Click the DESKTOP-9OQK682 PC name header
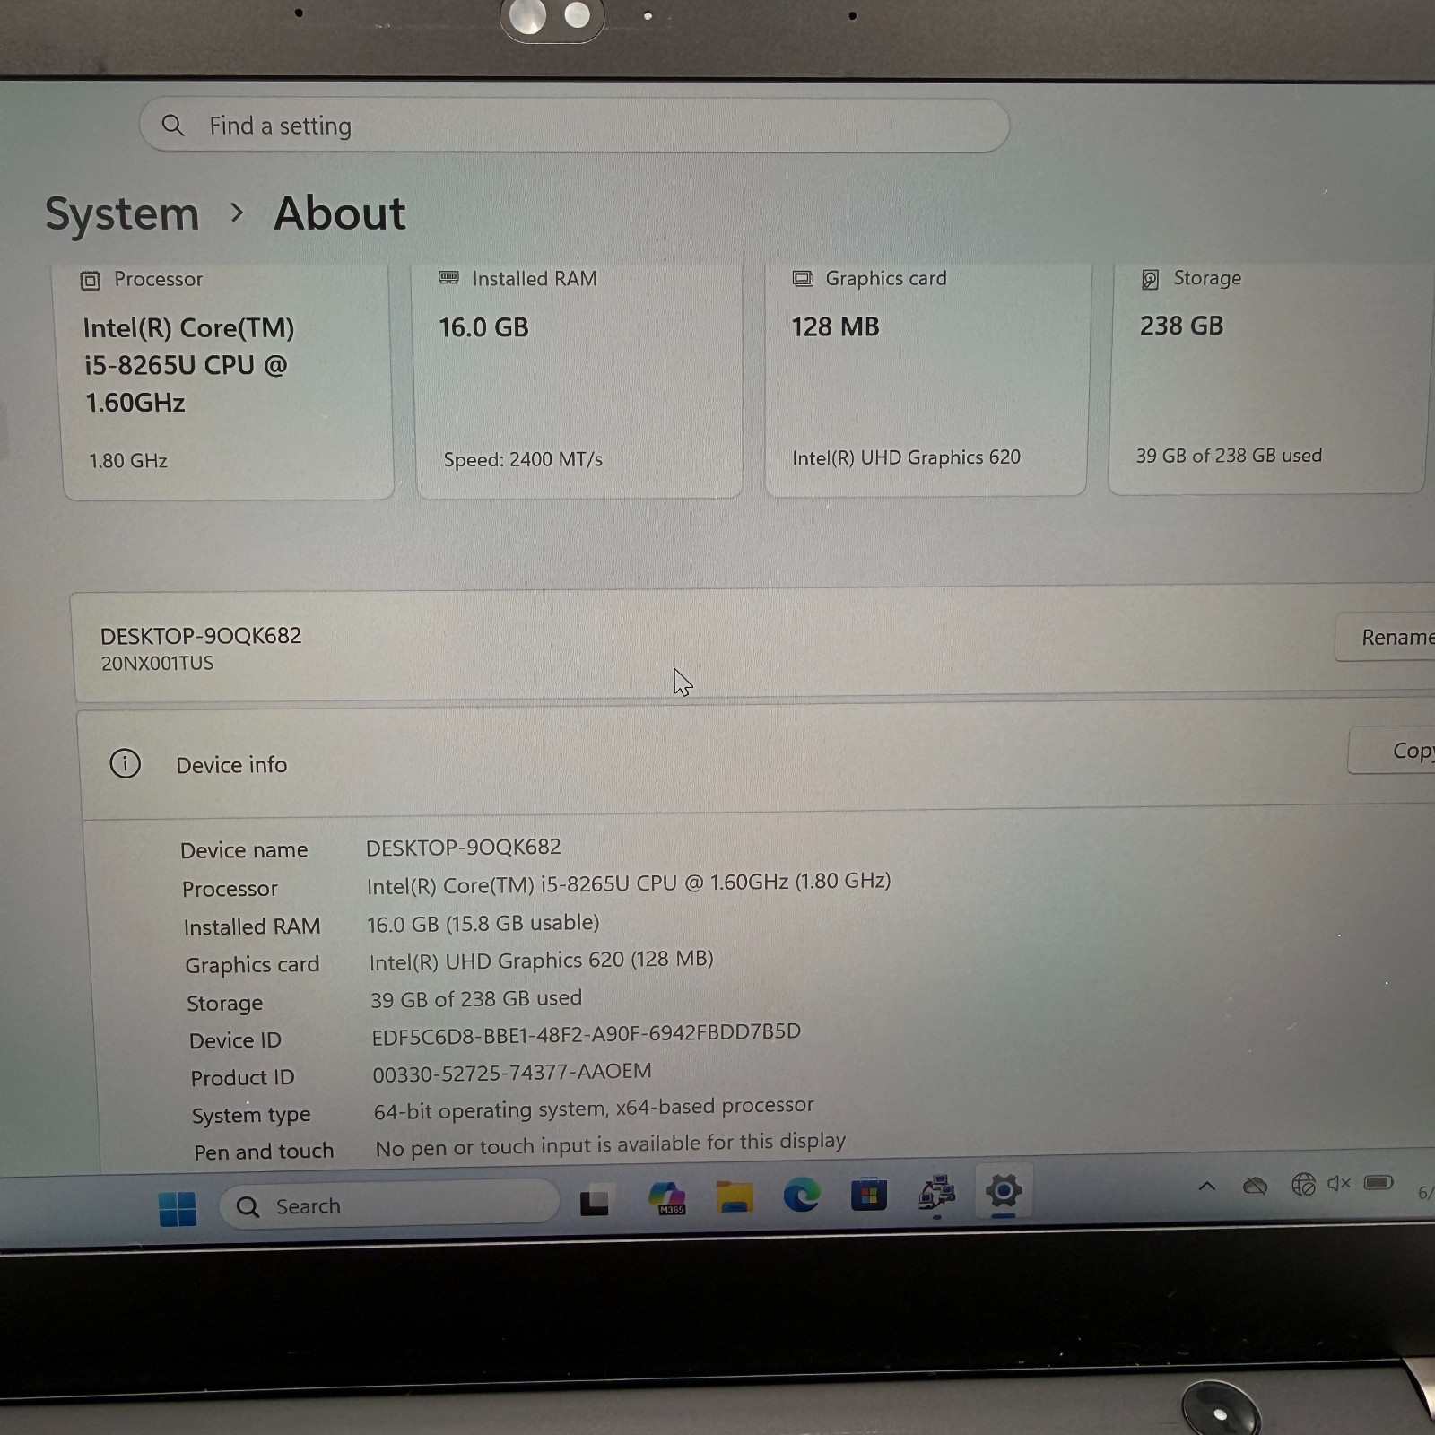The width and height of the screenshot is (1435, 1435). (x=201, y=636)
